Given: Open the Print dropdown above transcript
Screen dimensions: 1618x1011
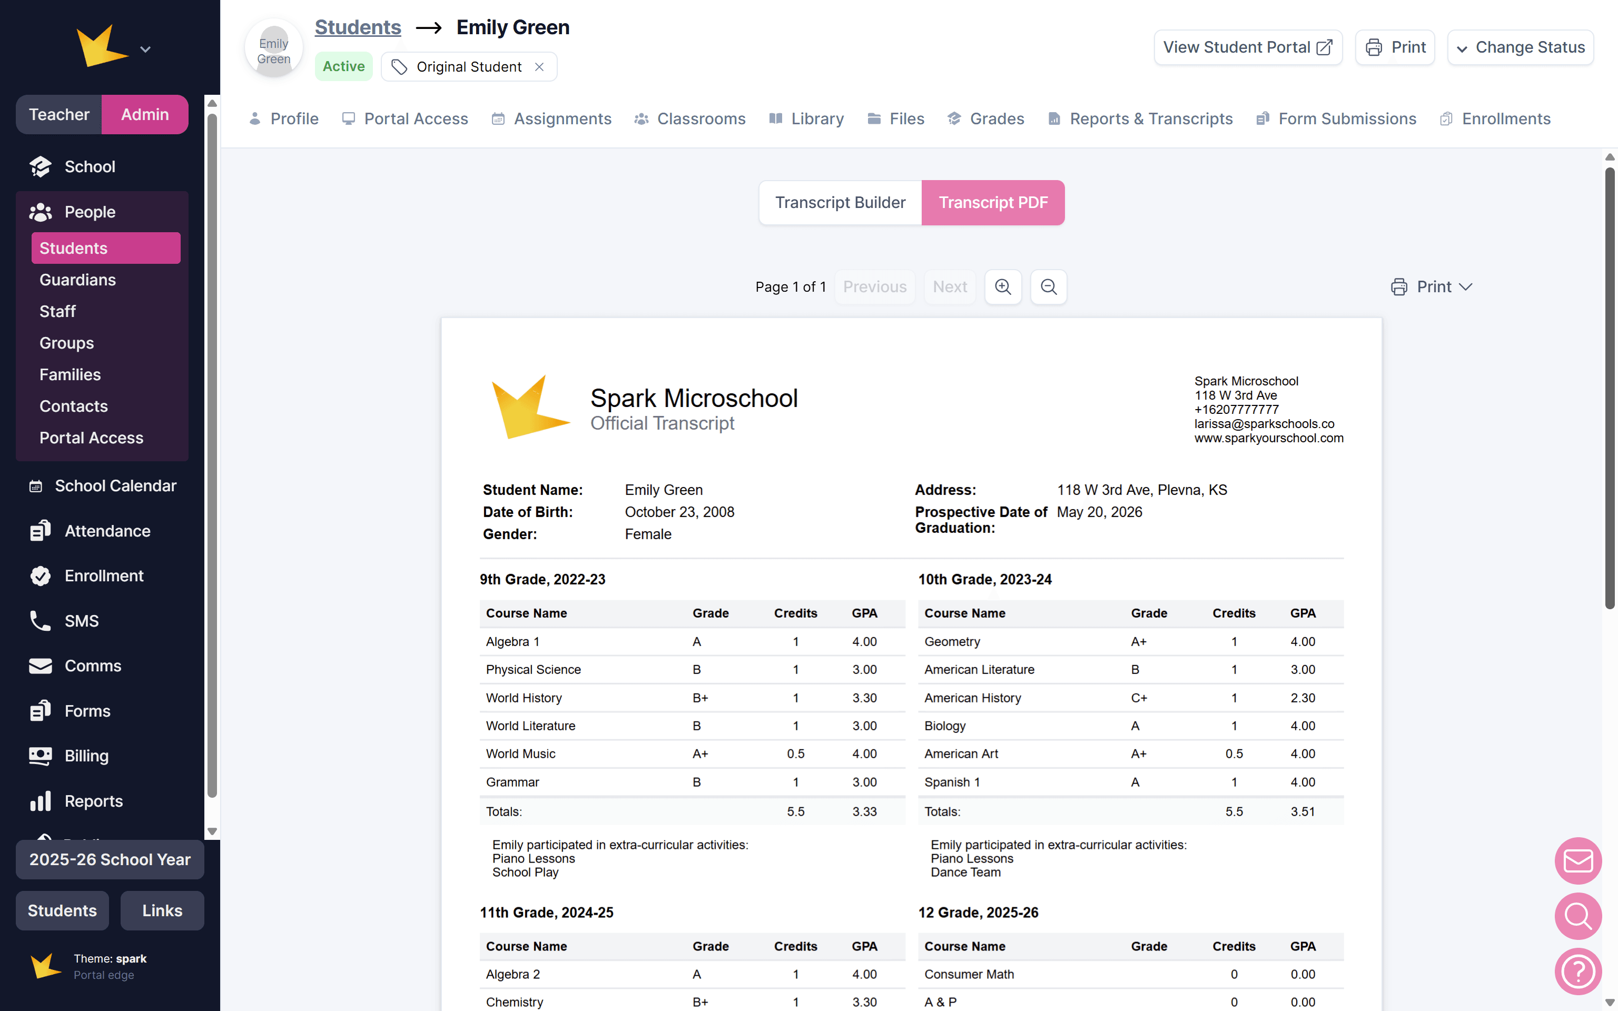Looking at the screenshot, I should coord(1432,287).
